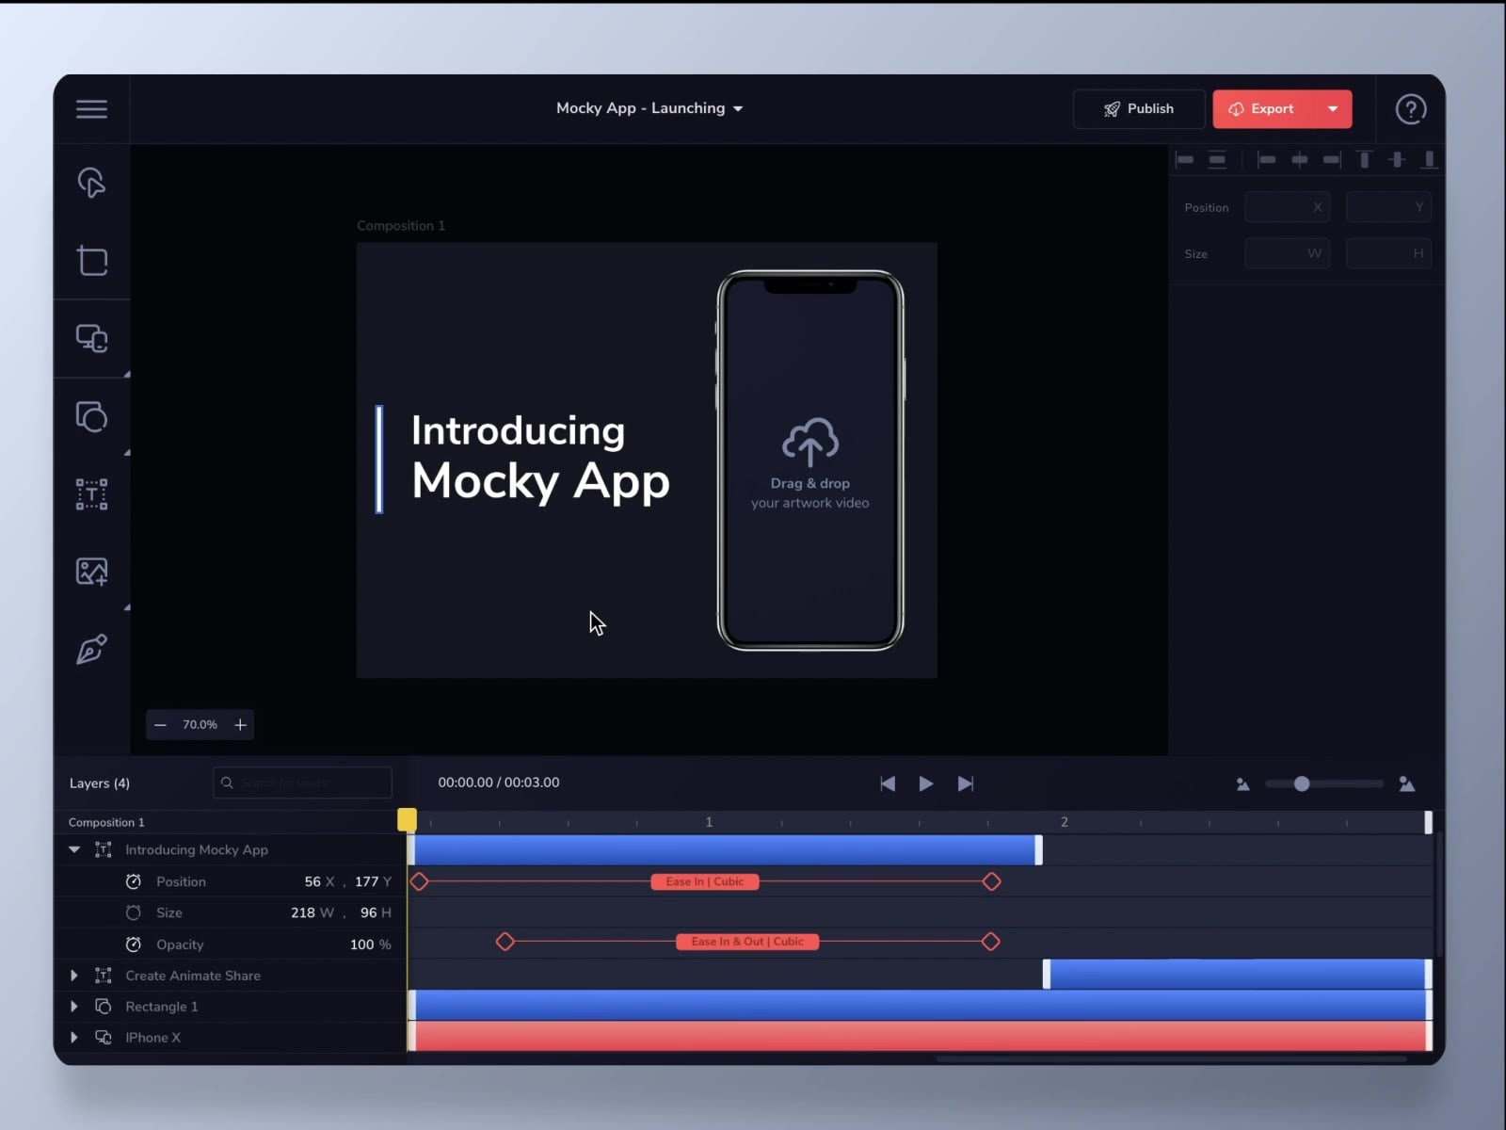The image size is (1506, 1130).
Task: Play the composition
Action: (x=926, y=783)
